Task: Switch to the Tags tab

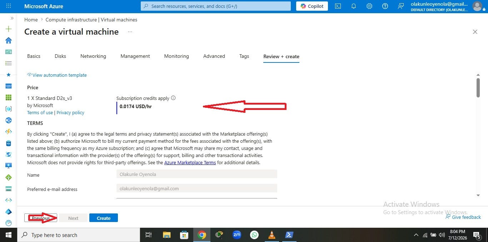Action: point(244,56)
